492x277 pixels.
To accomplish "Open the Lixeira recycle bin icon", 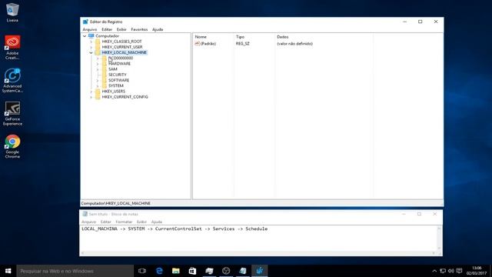I will pos(12,12).
